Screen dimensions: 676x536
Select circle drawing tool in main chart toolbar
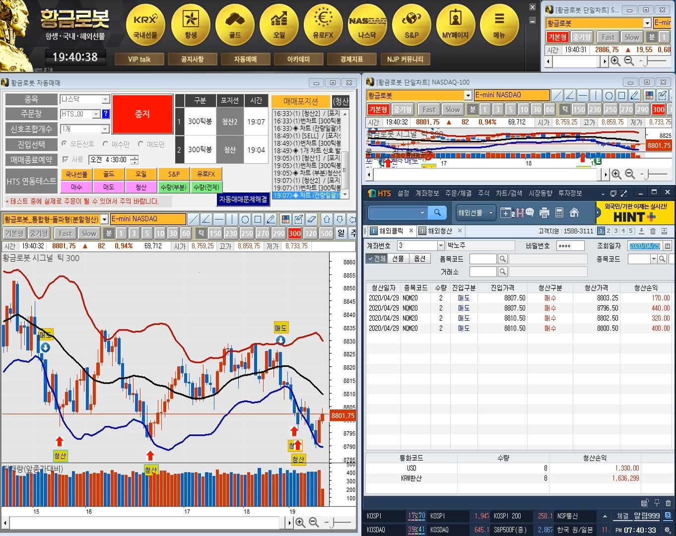point(245,219)
